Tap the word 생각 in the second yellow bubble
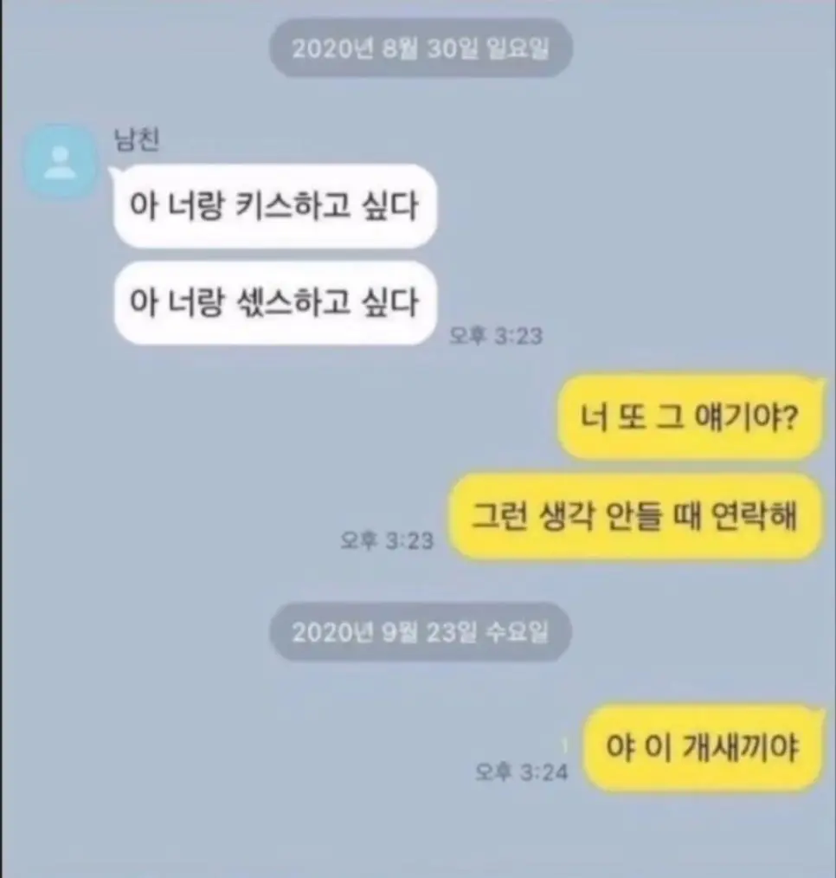The image size is (836, 878). pos(566,516)
